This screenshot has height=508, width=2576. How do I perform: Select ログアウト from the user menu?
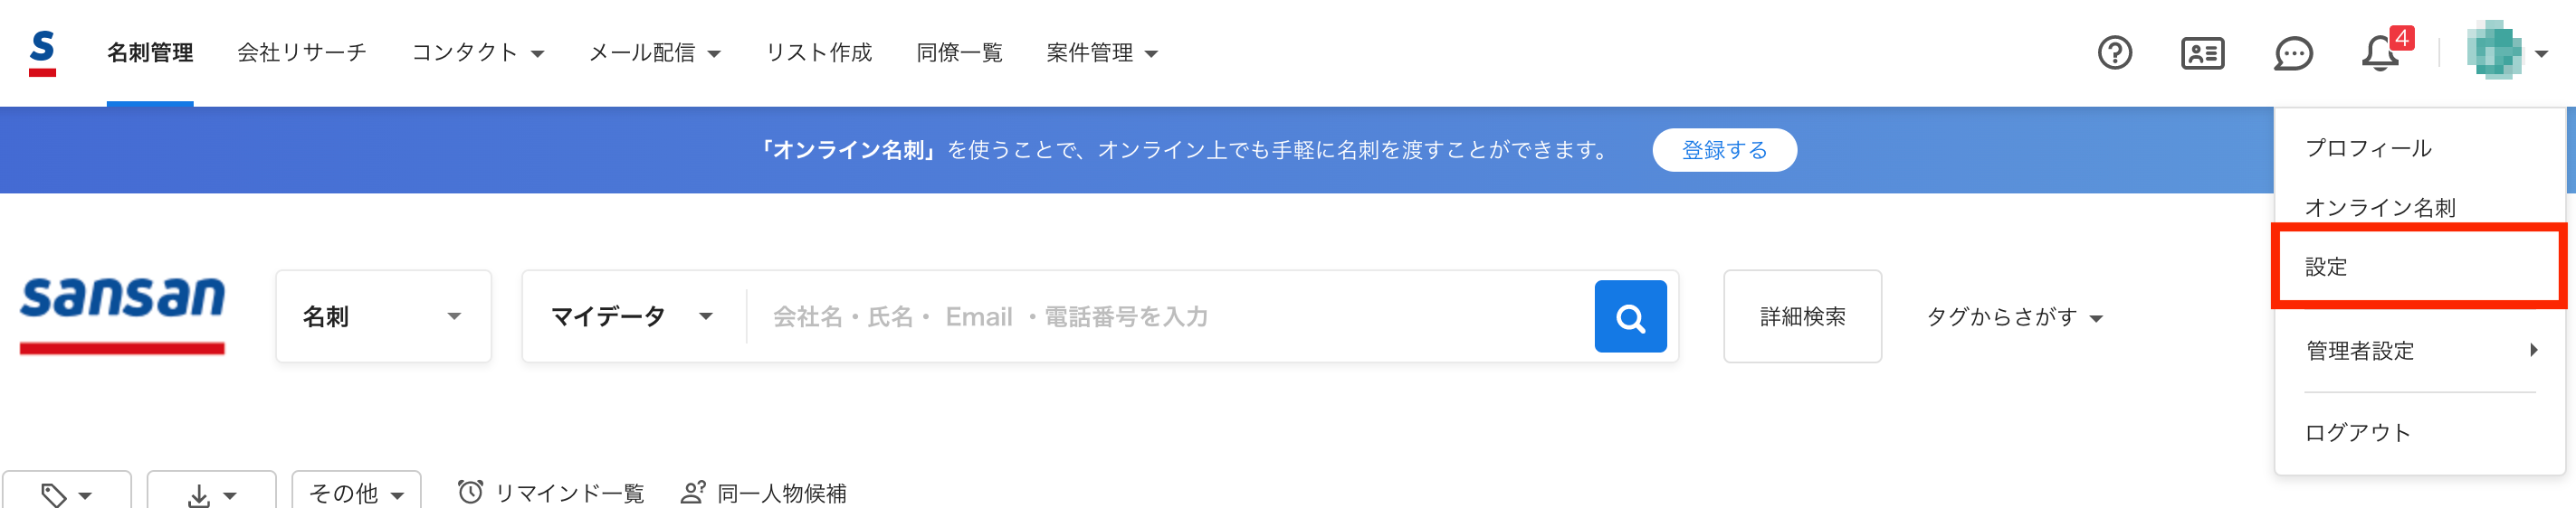tap(2357, 432)
